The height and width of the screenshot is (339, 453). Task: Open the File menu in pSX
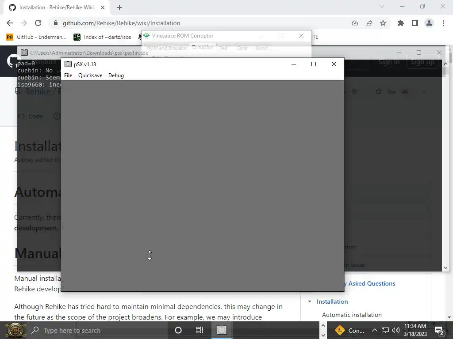(x=68, y=75)
